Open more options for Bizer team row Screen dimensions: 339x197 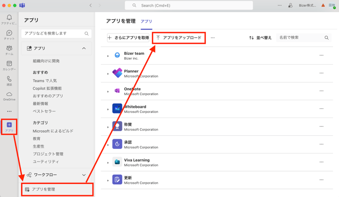click(321, 55)
